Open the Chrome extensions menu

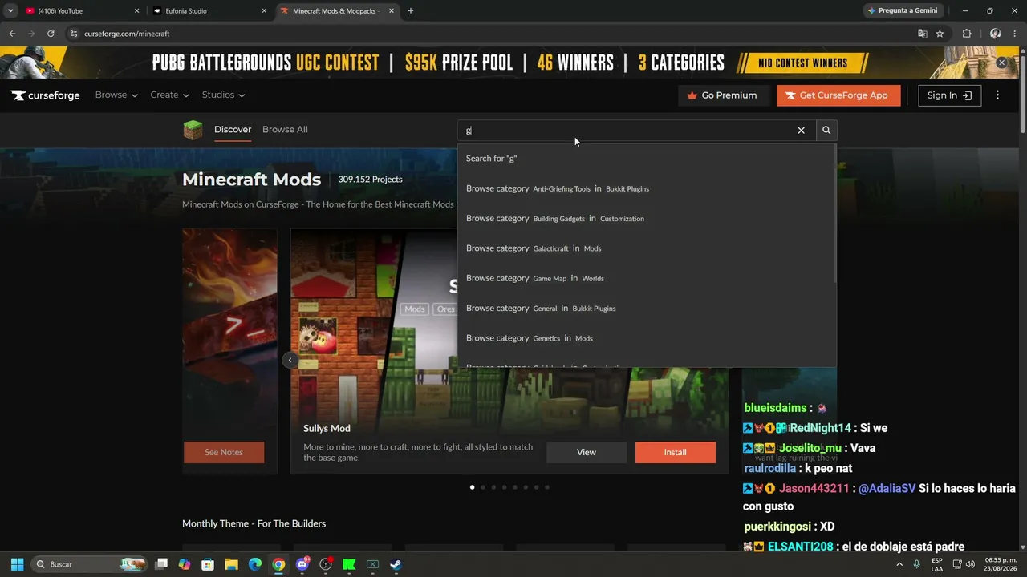(967, 34)
